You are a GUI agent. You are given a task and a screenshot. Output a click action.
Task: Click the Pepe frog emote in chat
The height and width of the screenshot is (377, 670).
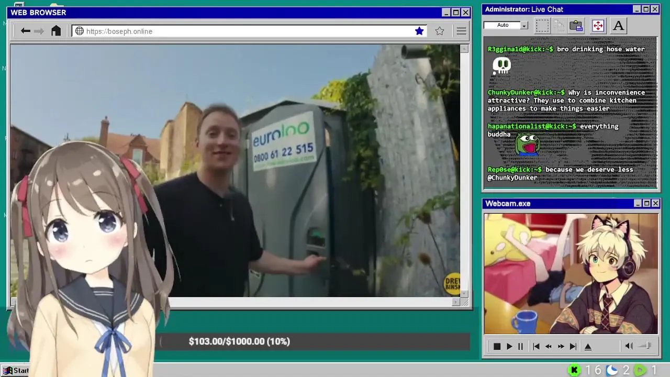tap(527, 144)
